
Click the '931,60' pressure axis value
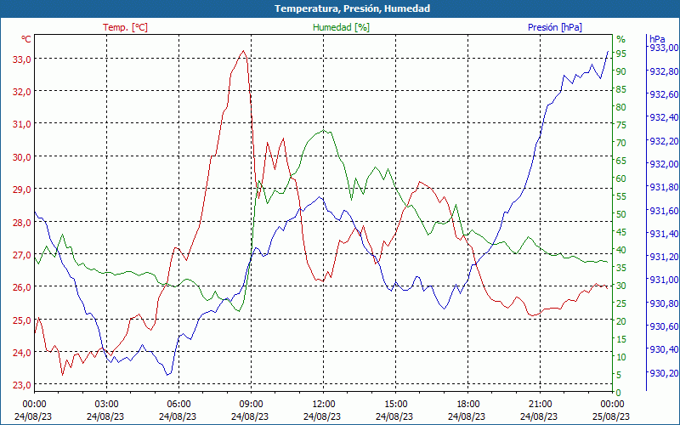point(663,211)
